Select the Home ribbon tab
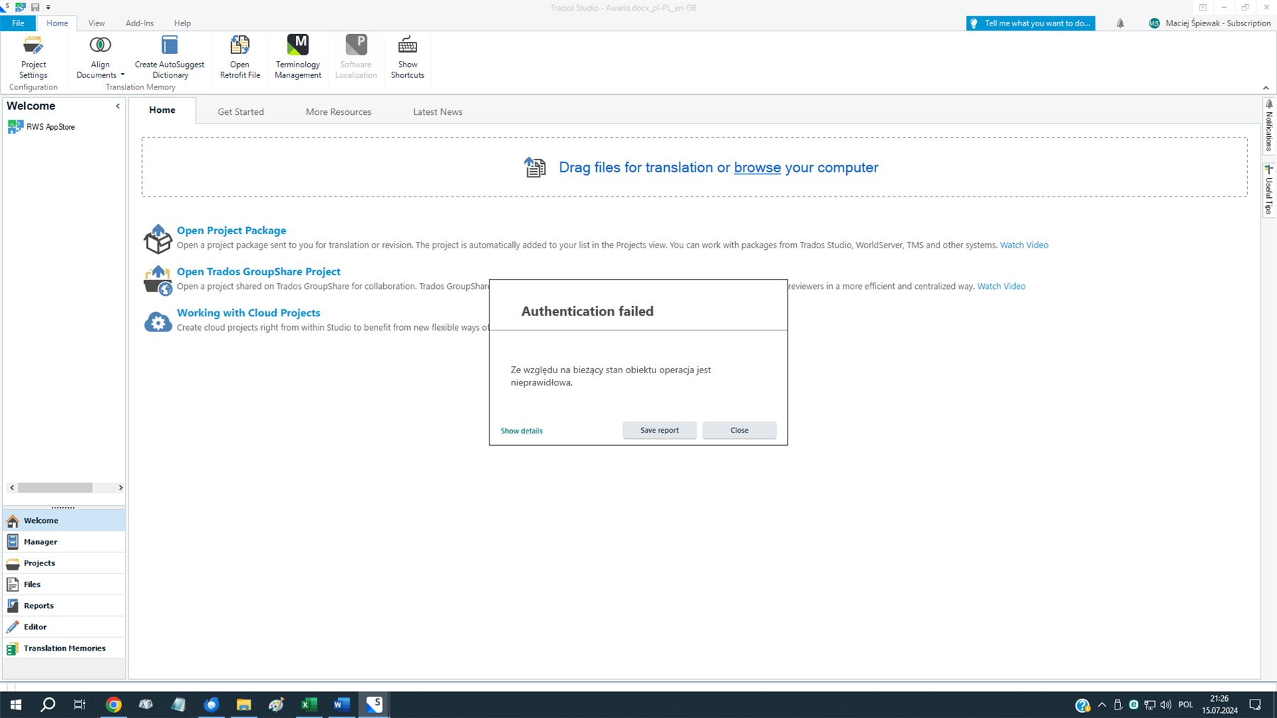The height and width of the screenshot is (718, 1277). click(x=57, y=23)
